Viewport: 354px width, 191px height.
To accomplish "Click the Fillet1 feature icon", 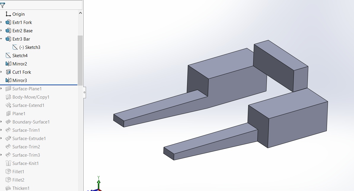I will point(8,171).
